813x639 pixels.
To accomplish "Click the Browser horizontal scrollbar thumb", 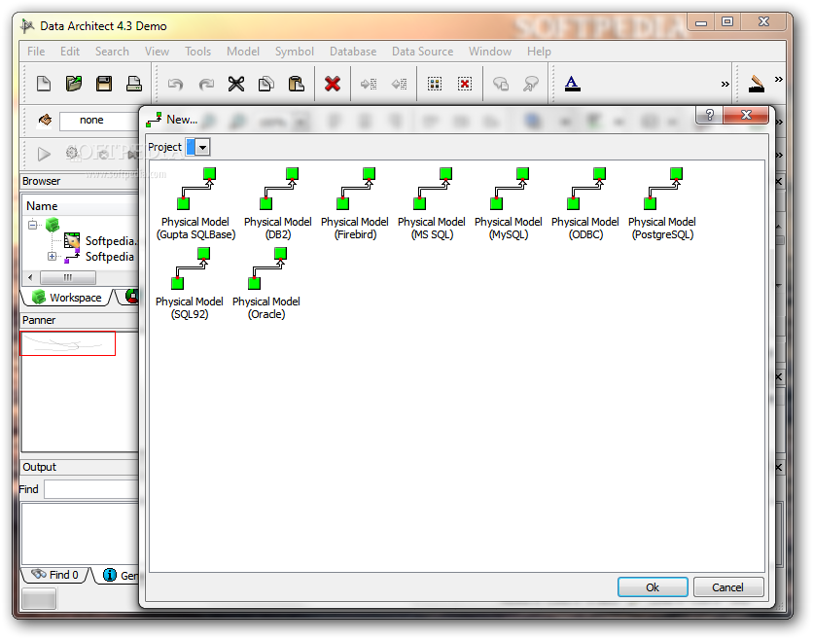I will click(x=68, y=277).
